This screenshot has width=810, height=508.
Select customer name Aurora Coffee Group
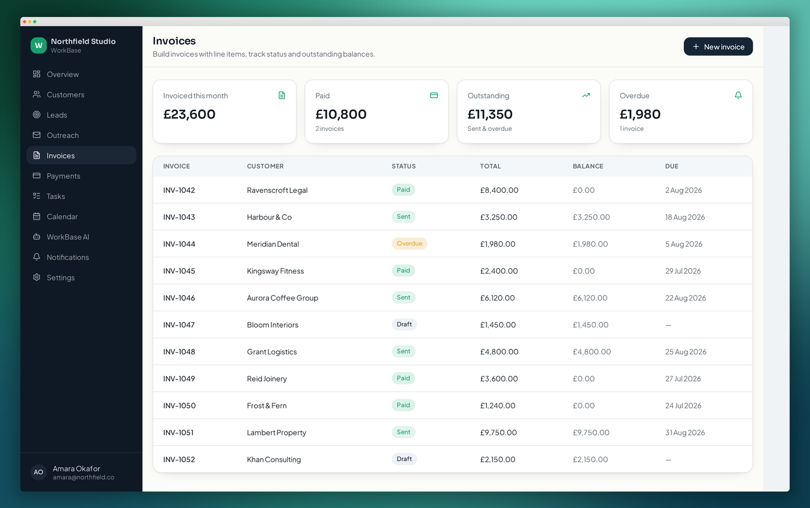tap(282, 298)
